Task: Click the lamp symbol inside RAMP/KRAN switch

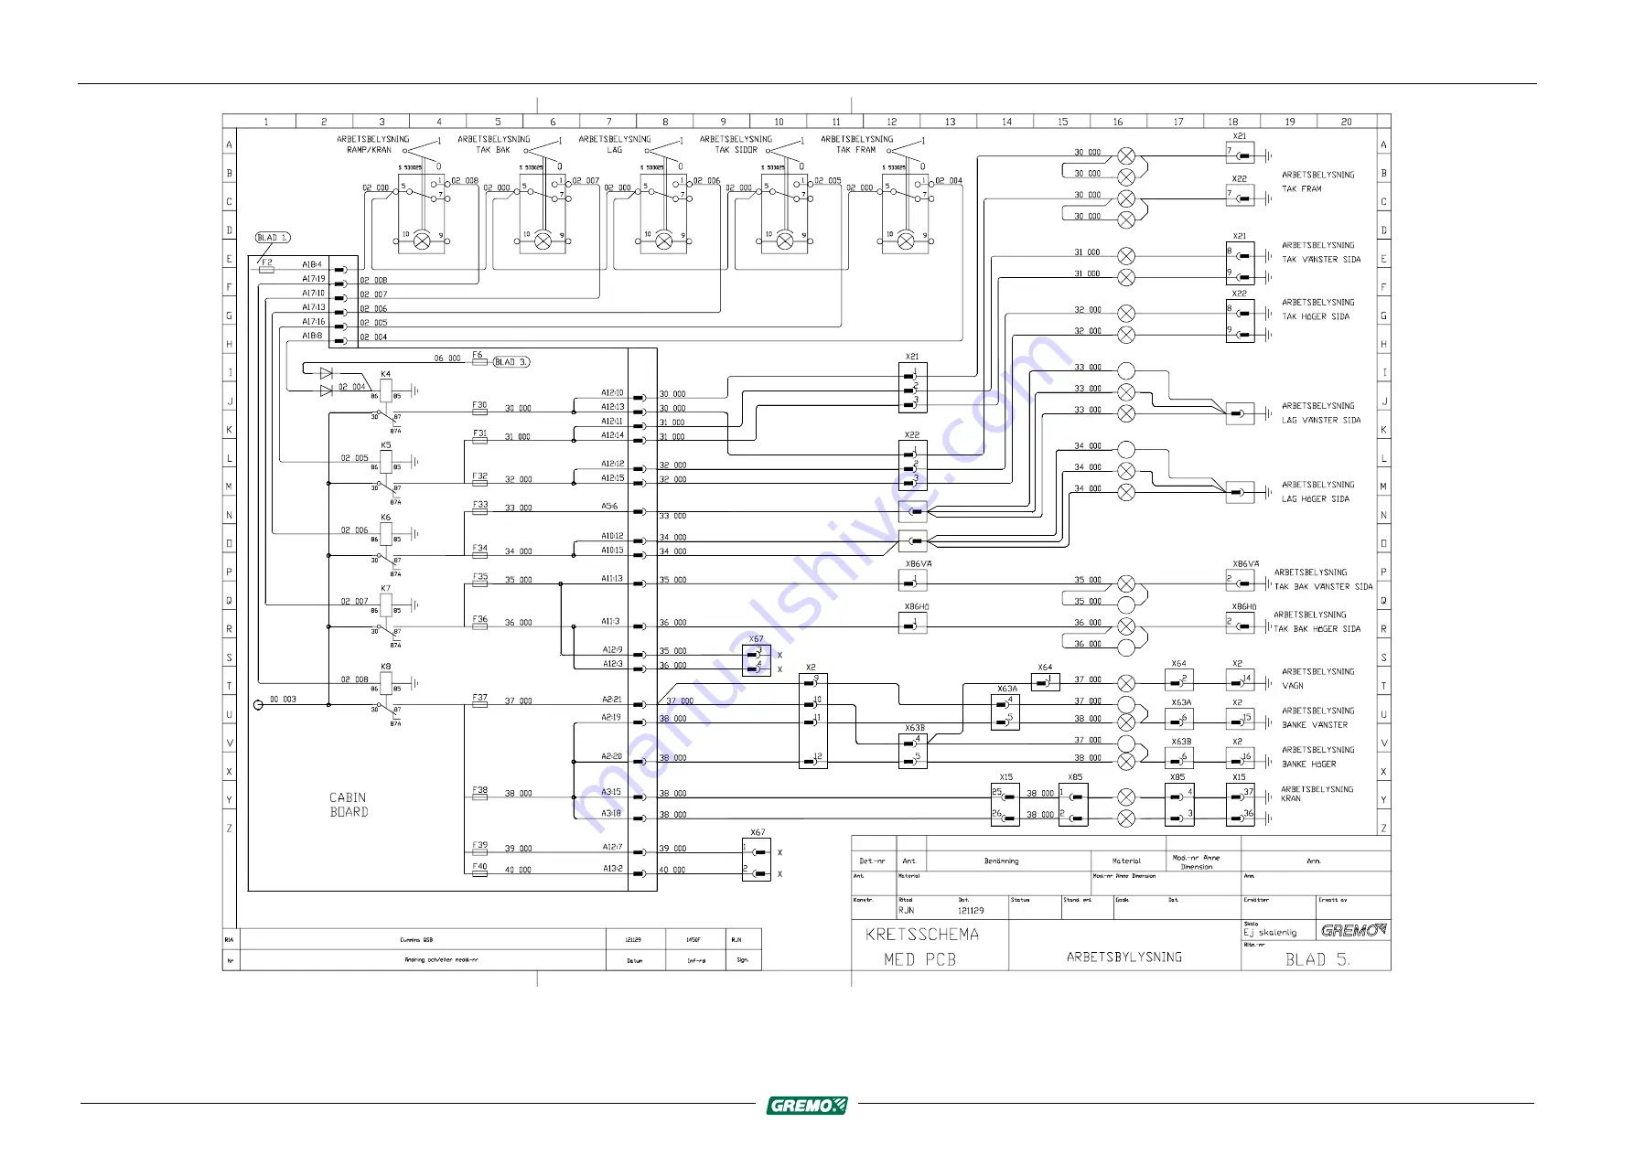Action: click(x=422, y=241)
